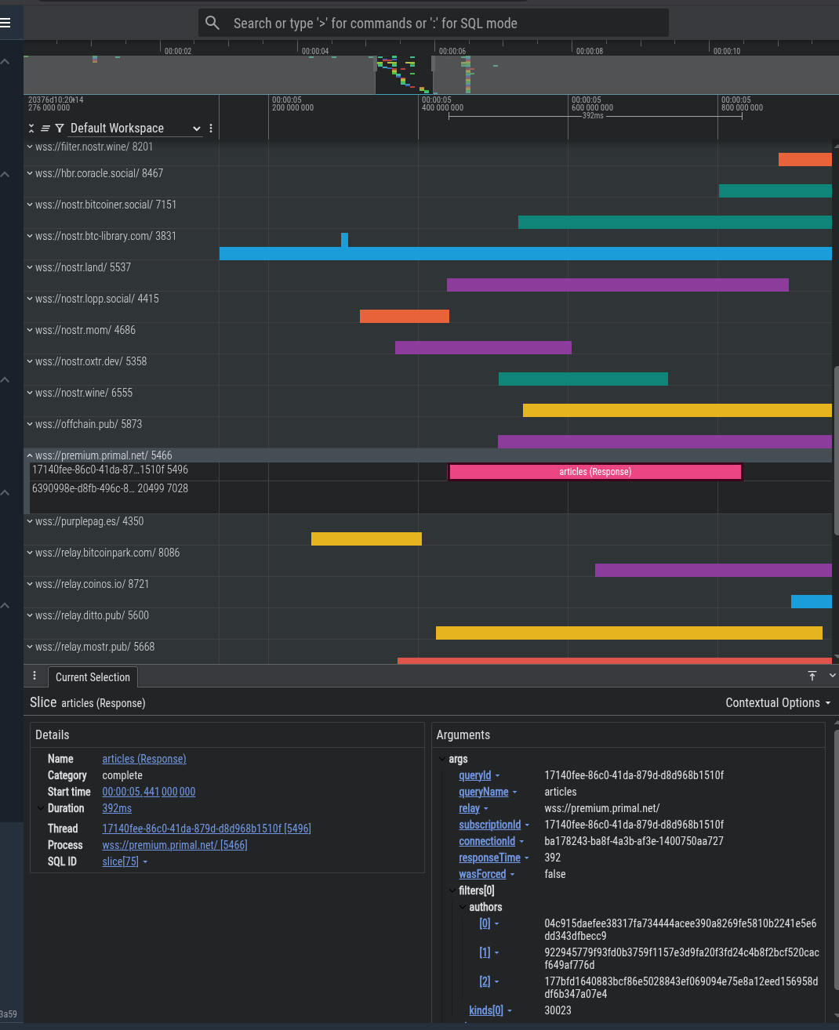Click the search magnifier icon
Viewport: 839px width, 1030px height.
coord(212,23)
